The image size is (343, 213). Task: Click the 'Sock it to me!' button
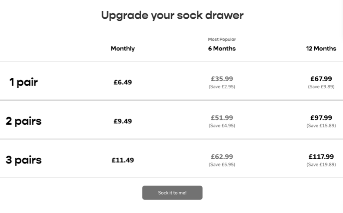pyautogui.click(x=172, y=193)
